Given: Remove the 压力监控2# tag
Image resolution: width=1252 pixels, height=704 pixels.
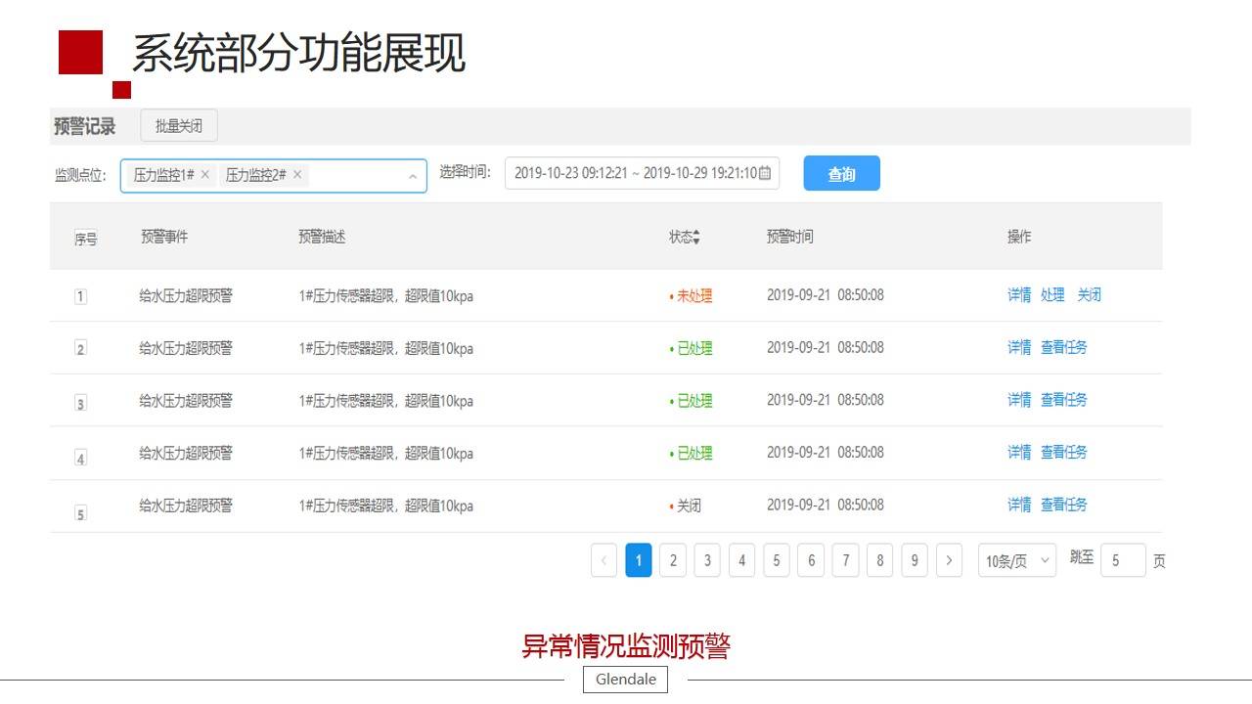Looking at the screenshot, I should [297, 175].
